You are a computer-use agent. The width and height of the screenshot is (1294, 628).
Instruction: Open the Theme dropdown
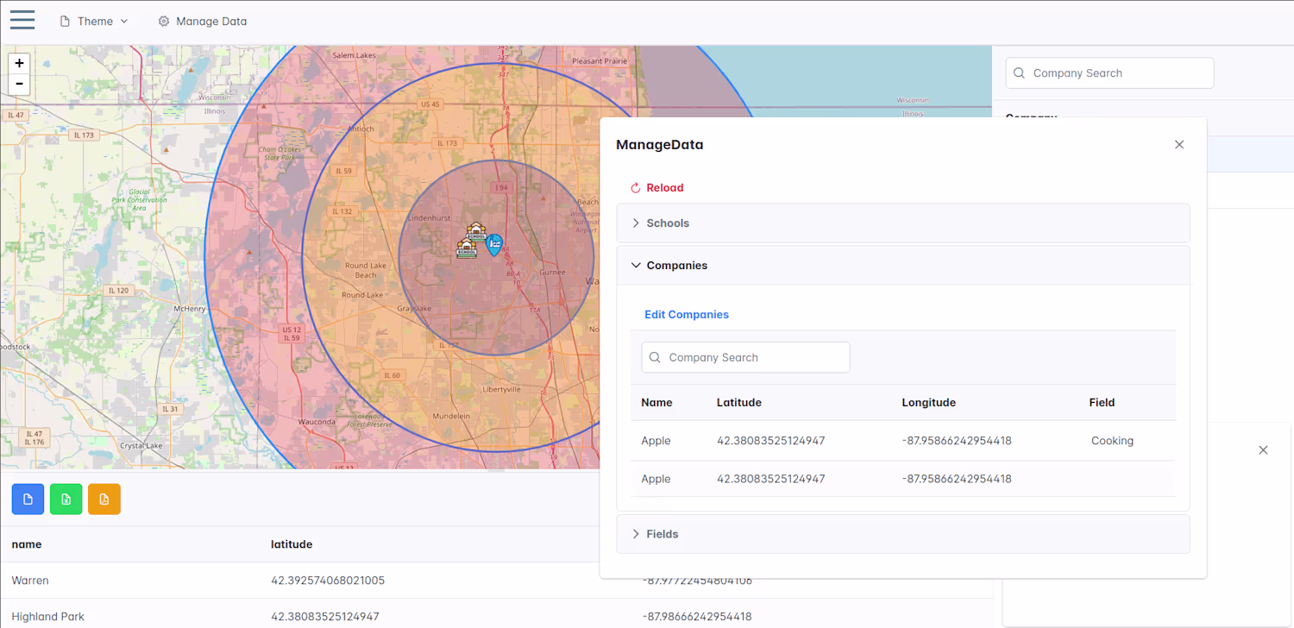click(x=94, y=22)
